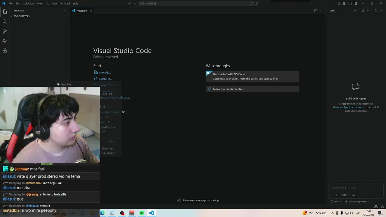Open the Search view in activity bar

pyautogui.click(x=5, y=21)
